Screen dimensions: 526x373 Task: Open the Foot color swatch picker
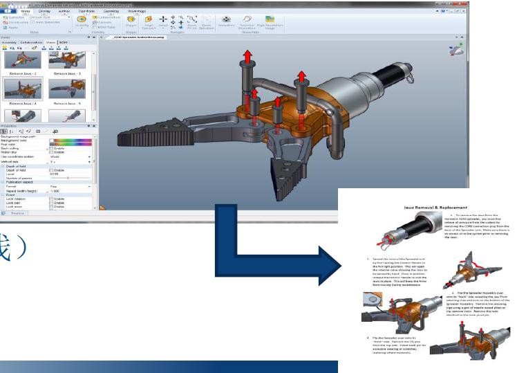pos(71,145)
